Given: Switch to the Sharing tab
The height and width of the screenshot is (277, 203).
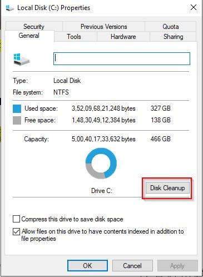Looking at the screenshot, I should [173, 37].
